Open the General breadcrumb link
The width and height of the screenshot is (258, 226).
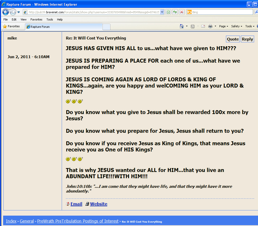27,221
